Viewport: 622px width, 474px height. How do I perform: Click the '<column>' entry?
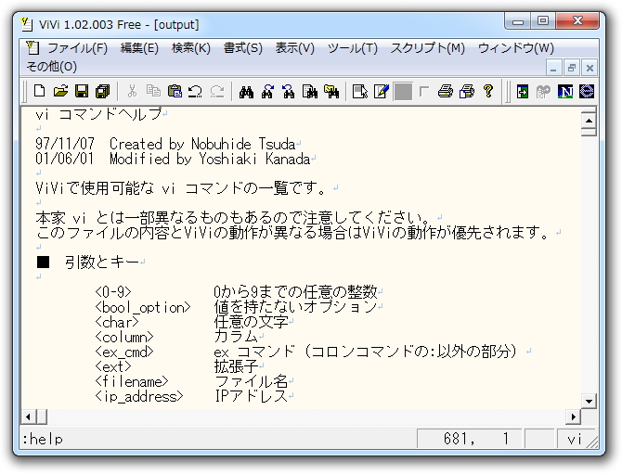[124, 338]
